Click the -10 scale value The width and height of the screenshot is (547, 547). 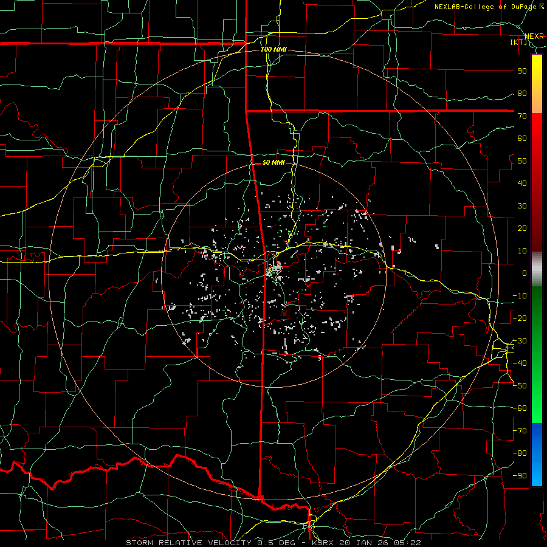pyautogui.click(x=520, y=296)
